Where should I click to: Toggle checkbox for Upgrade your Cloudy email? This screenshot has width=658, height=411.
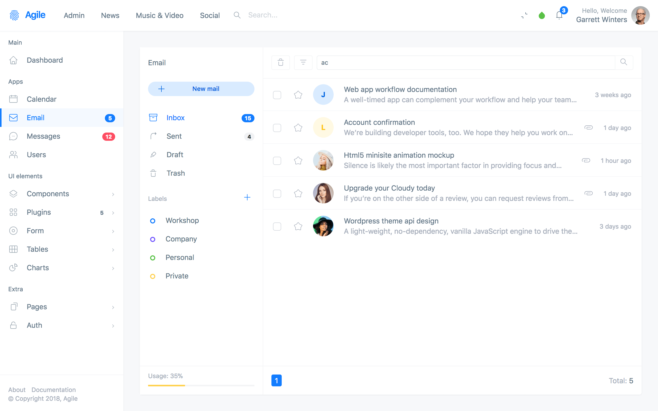276,193
